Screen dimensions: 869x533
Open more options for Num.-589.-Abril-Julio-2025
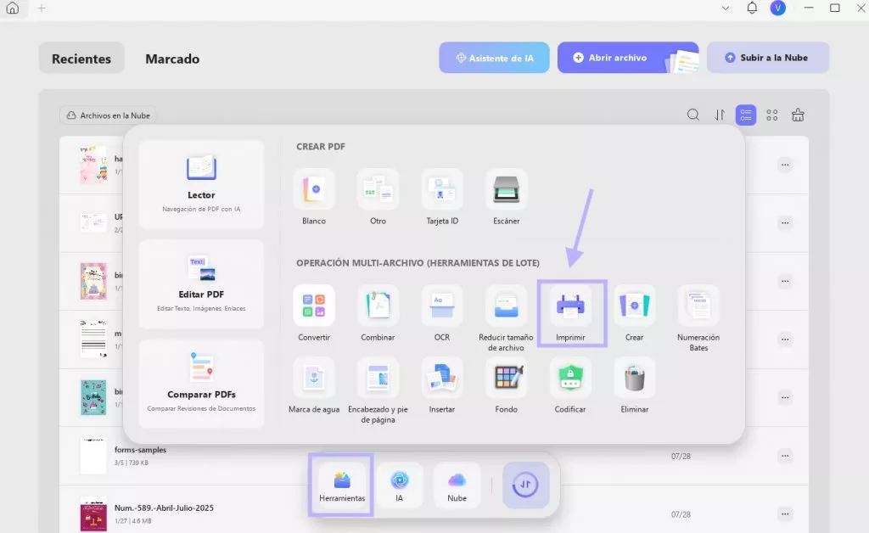[x=785, y=514]
